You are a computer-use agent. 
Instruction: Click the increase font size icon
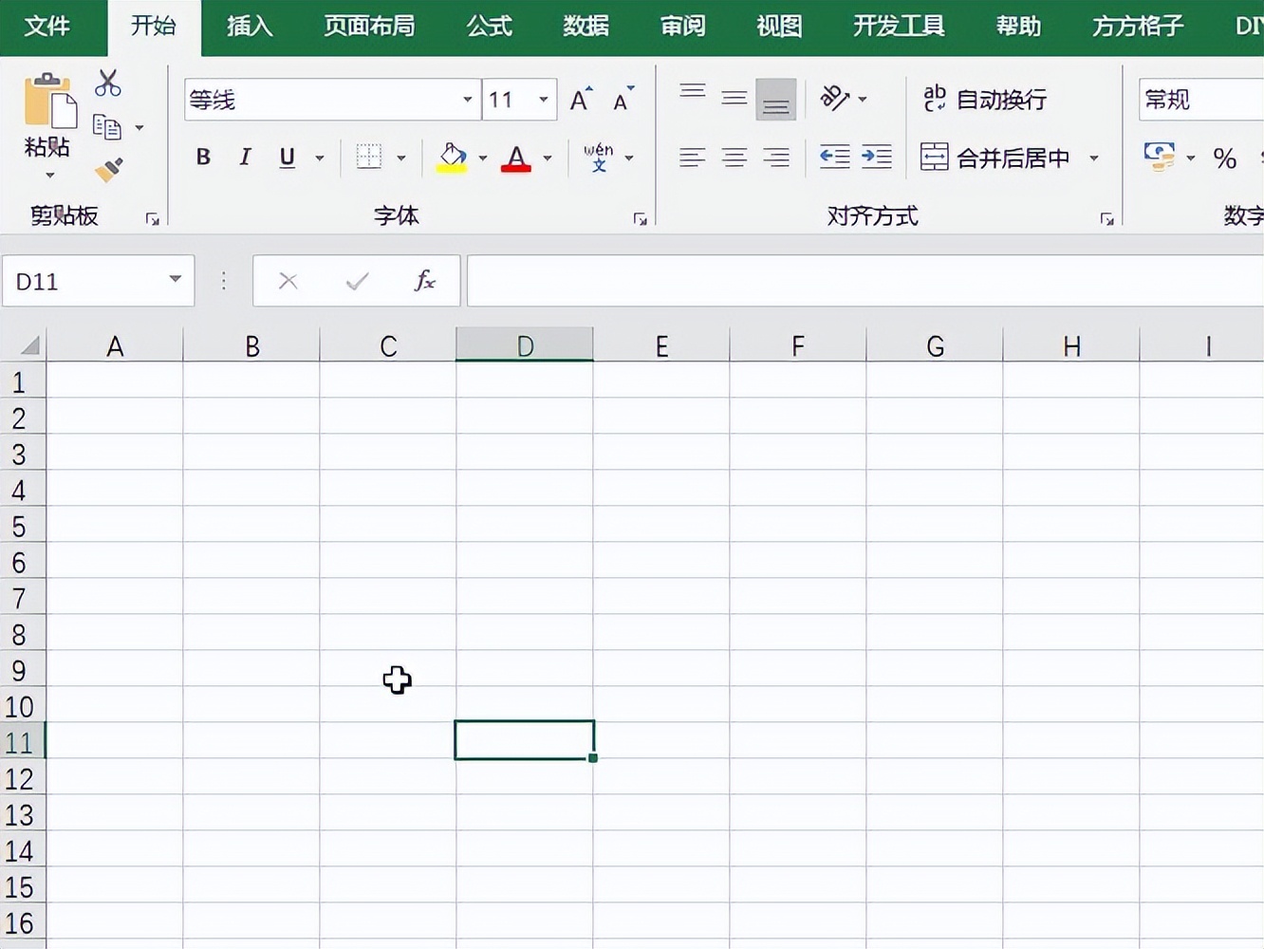pyautogui.click(x=579, y=98)
